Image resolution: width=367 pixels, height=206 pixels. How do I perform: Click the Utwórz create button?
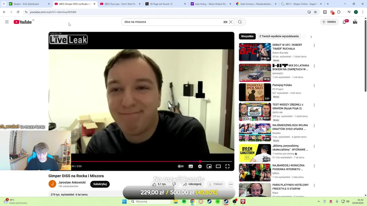coord(329,22)
